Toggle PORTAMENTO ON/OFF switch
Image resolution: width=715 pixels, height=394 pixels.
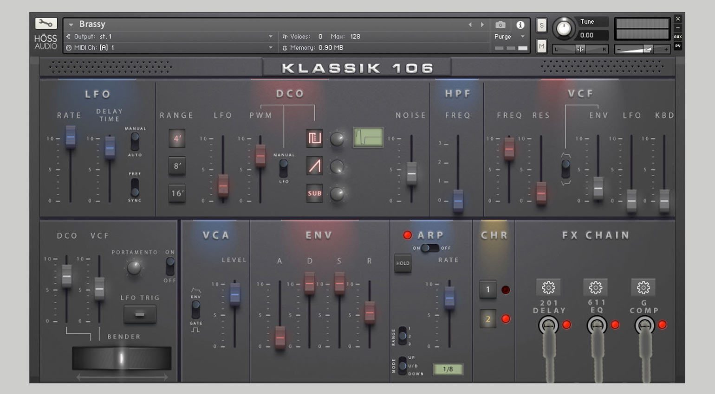[x=170, y=267]
